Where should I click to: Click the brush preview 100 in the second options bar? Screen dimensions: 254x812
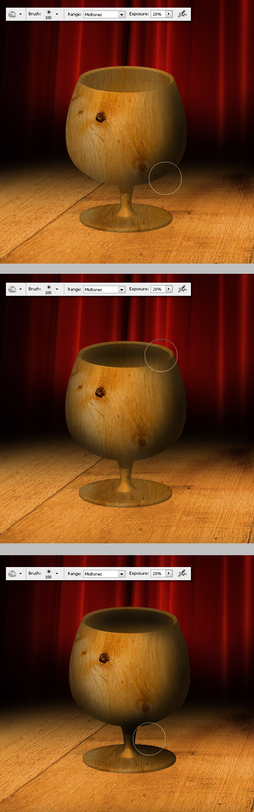point(48,289)
